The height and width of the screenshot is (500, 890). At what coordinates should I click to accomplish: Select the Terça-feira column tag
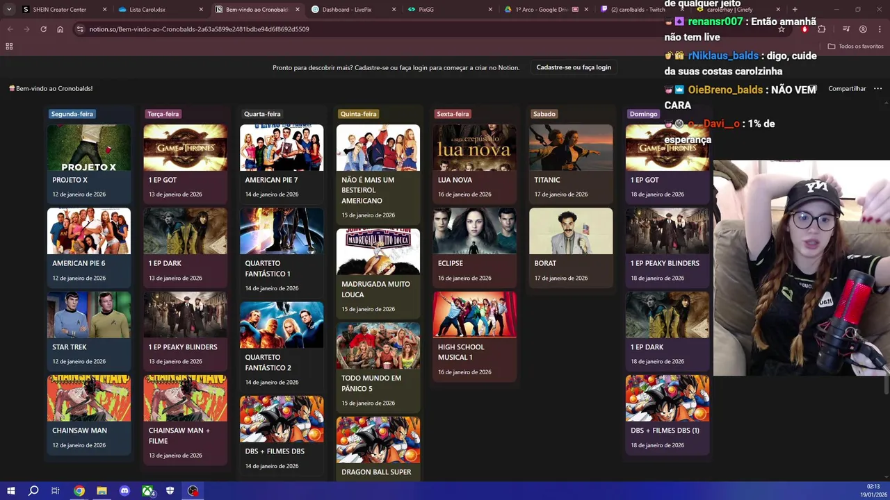163,114
